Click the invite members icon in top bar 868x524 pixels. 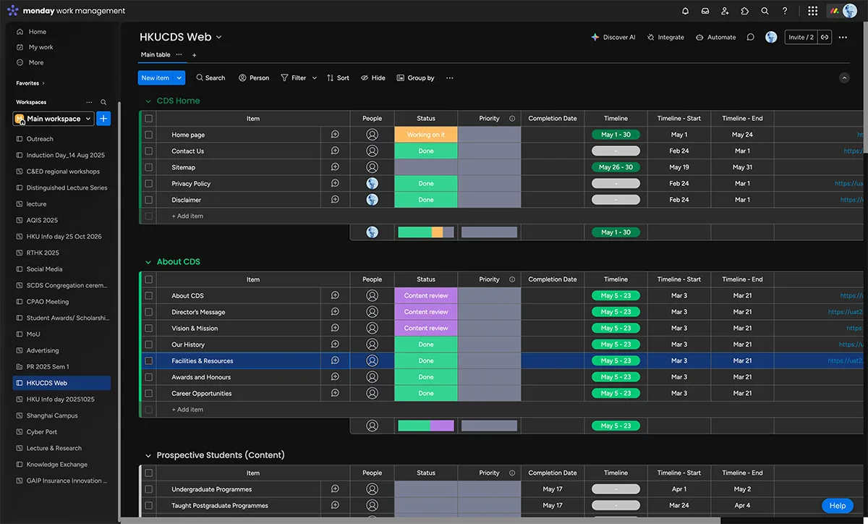pyautogui.click(x=725, y=11)
